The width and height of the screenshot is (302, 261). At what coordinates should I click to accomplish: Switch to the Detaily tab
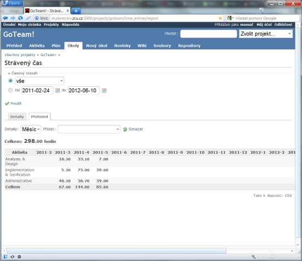pyautogui.click(x=17, y=116)
